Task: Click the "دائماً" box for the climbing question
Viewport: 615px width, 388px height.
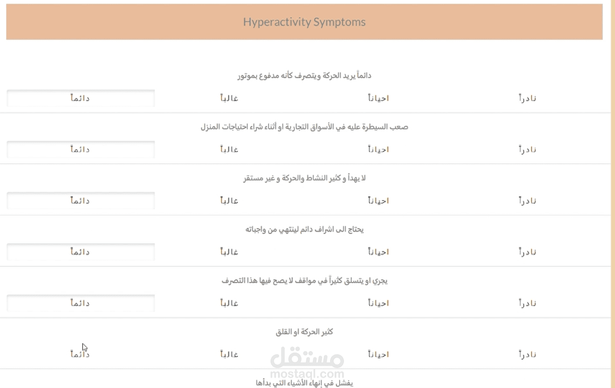Action: pos(80,303)
